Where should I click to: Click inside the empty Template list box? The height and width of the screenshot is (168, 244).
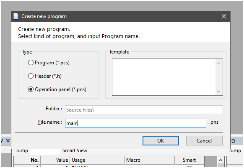(164, 77)
